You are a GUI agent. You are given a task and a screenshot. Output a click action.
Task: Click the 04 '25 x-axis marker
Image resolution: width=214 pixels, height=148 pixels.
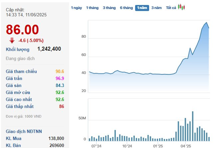[x=186, y=146]
